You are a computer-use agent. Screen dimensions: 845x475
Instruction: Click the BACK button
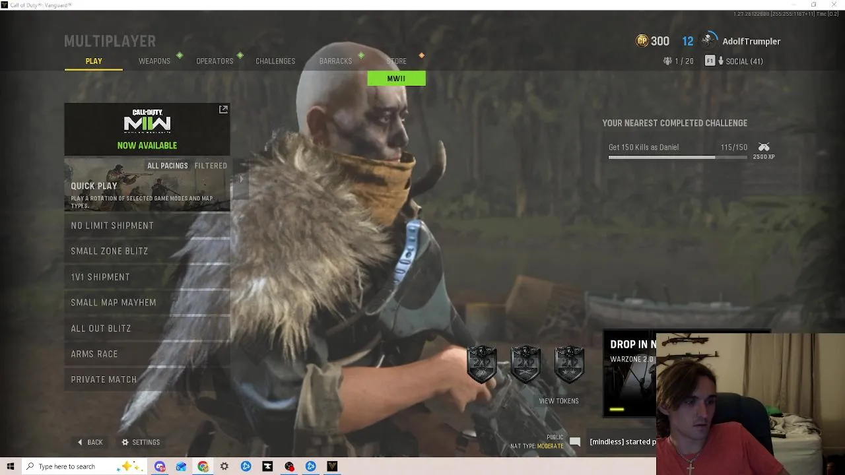pos(90,442)
